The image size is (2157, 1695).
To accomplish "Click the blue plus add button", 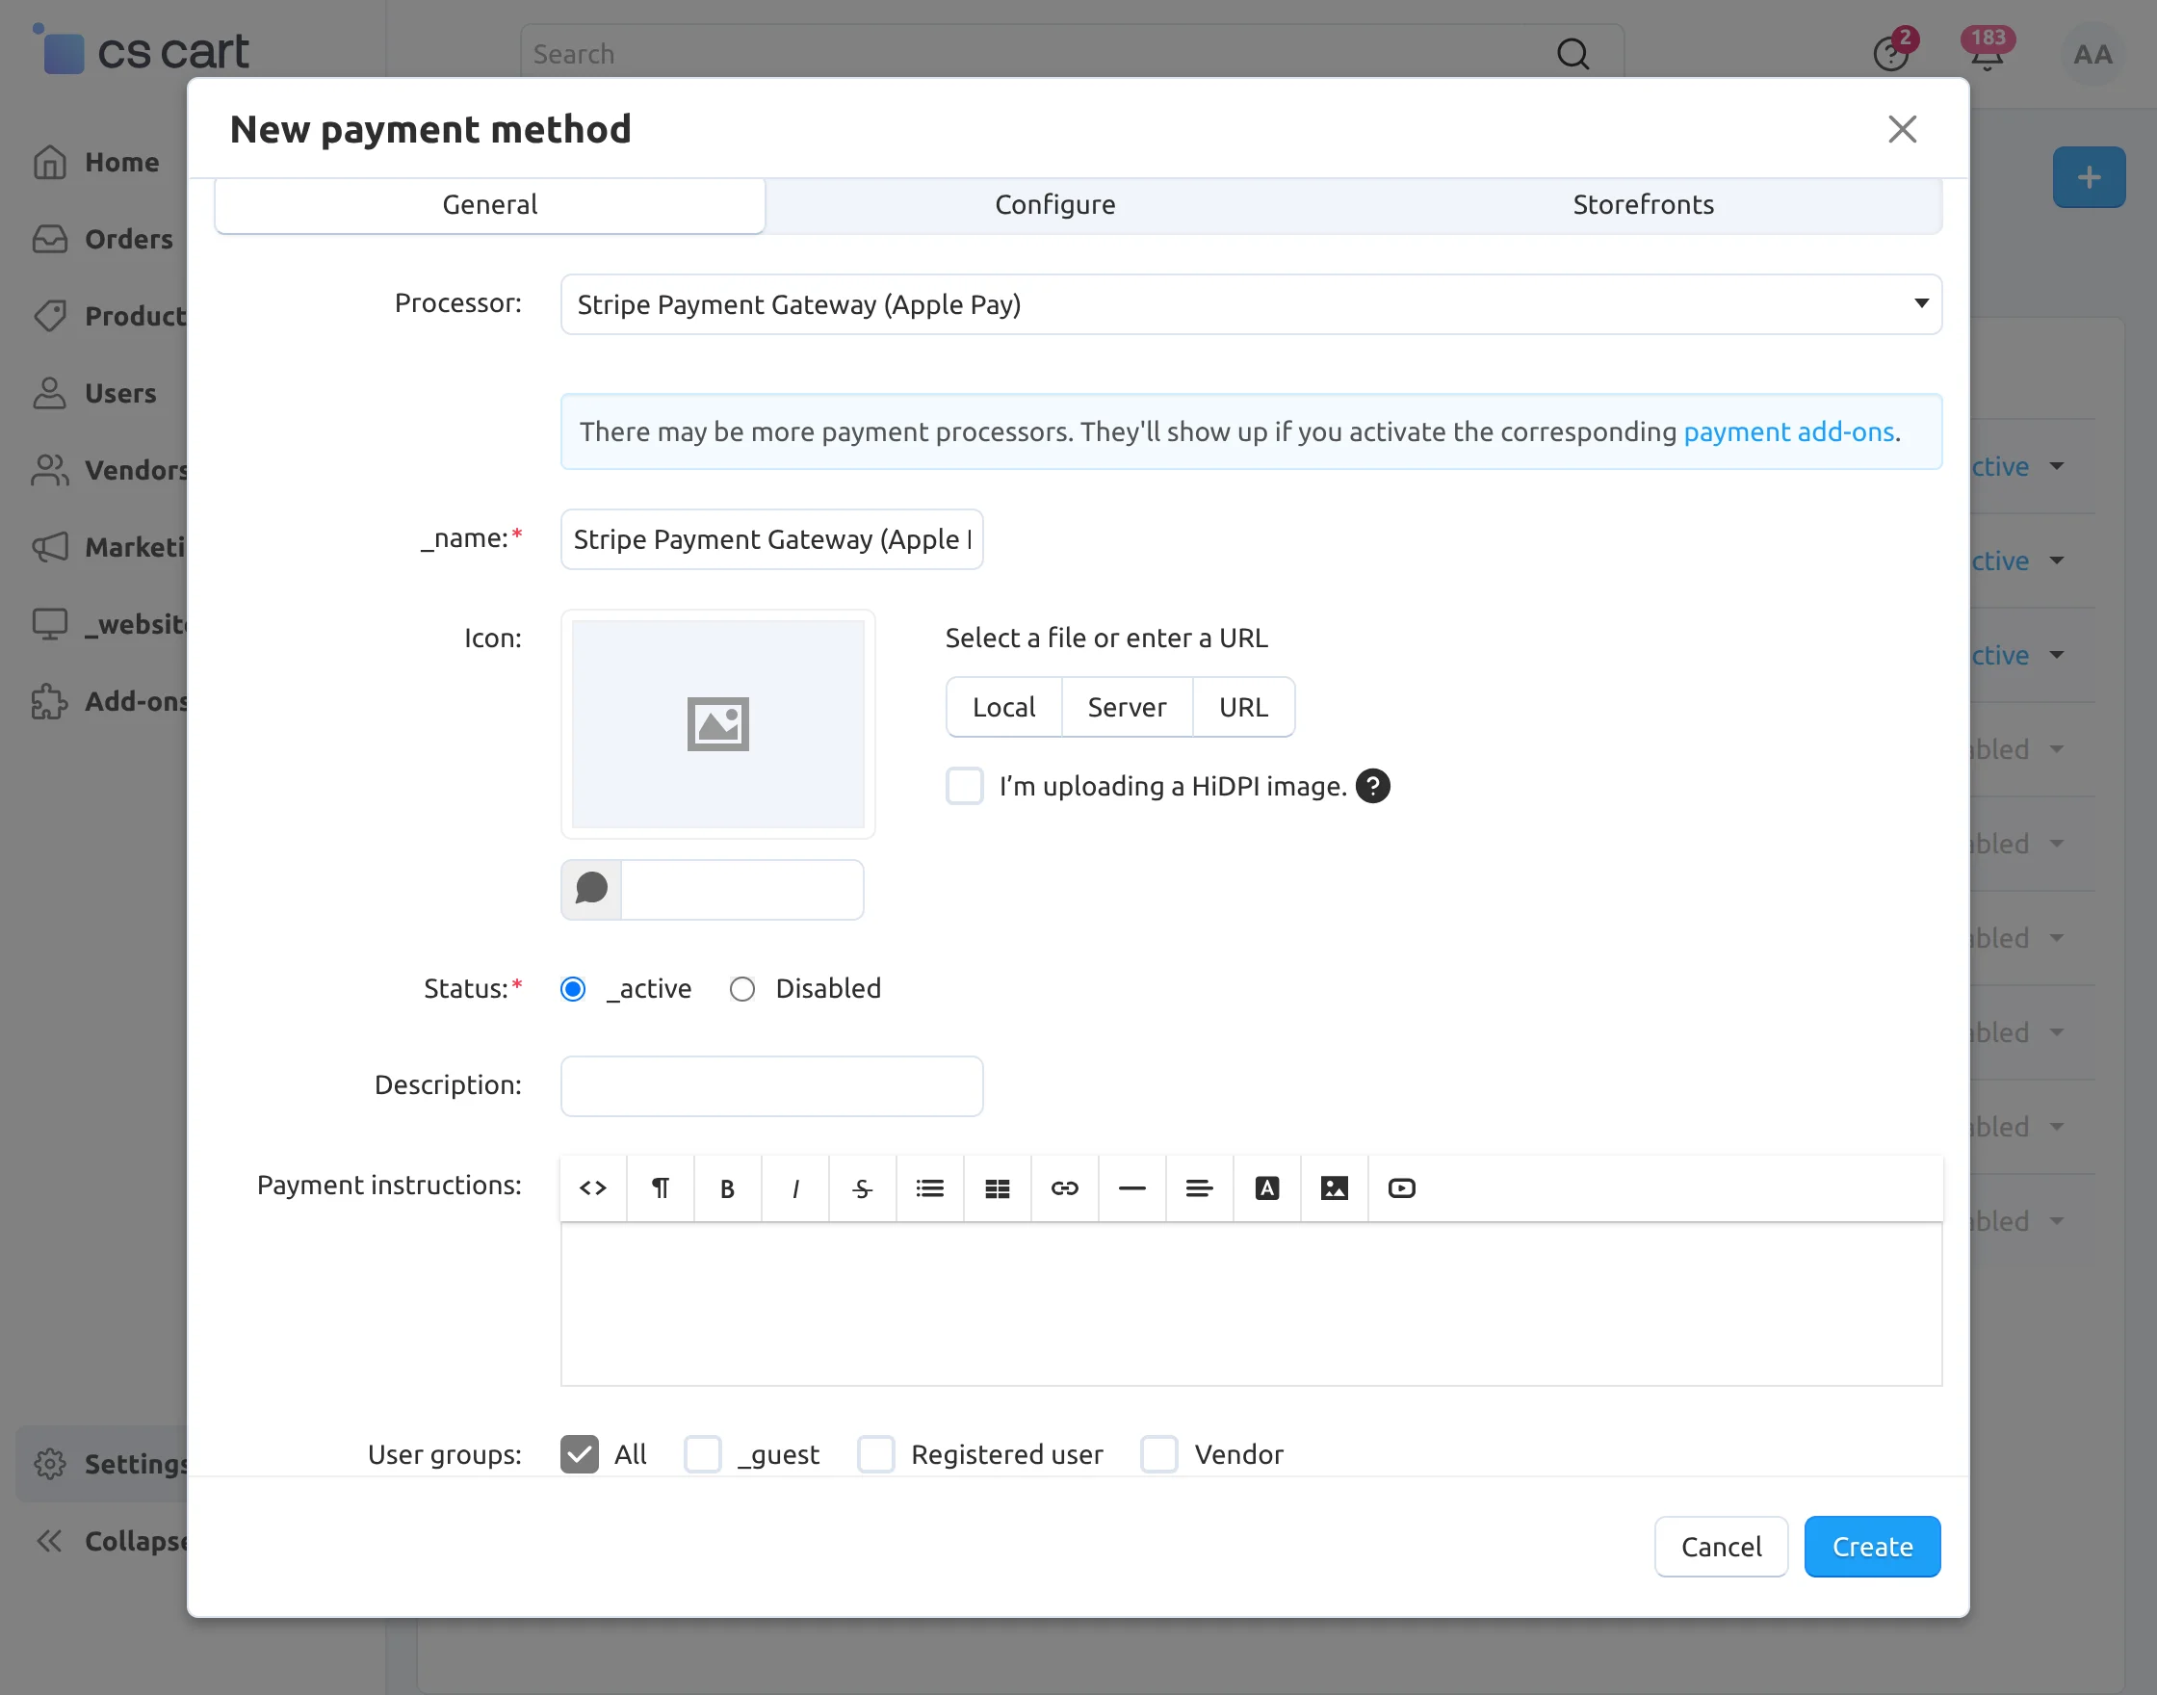I will (2089, 177).
